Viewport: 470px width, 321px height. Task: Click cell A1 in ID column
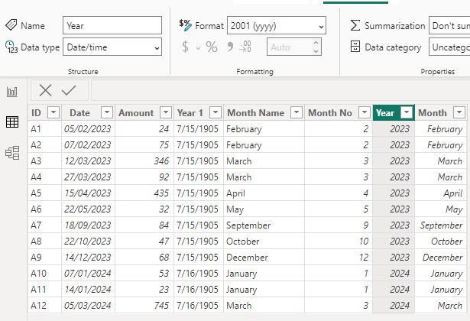tap(44, 129)
